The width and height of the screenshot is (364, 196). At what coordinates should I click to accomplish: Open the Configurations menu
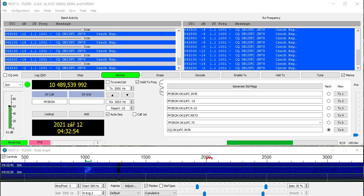pyautogui.click(x=20, y=11)
